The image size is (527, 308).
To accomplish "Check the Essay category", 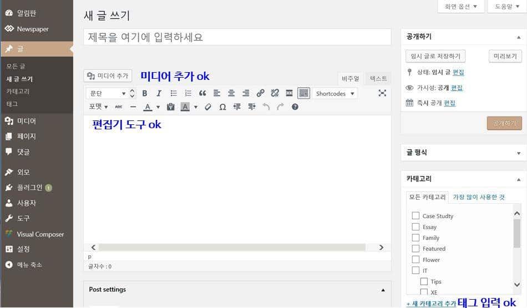I will (415, 226).
